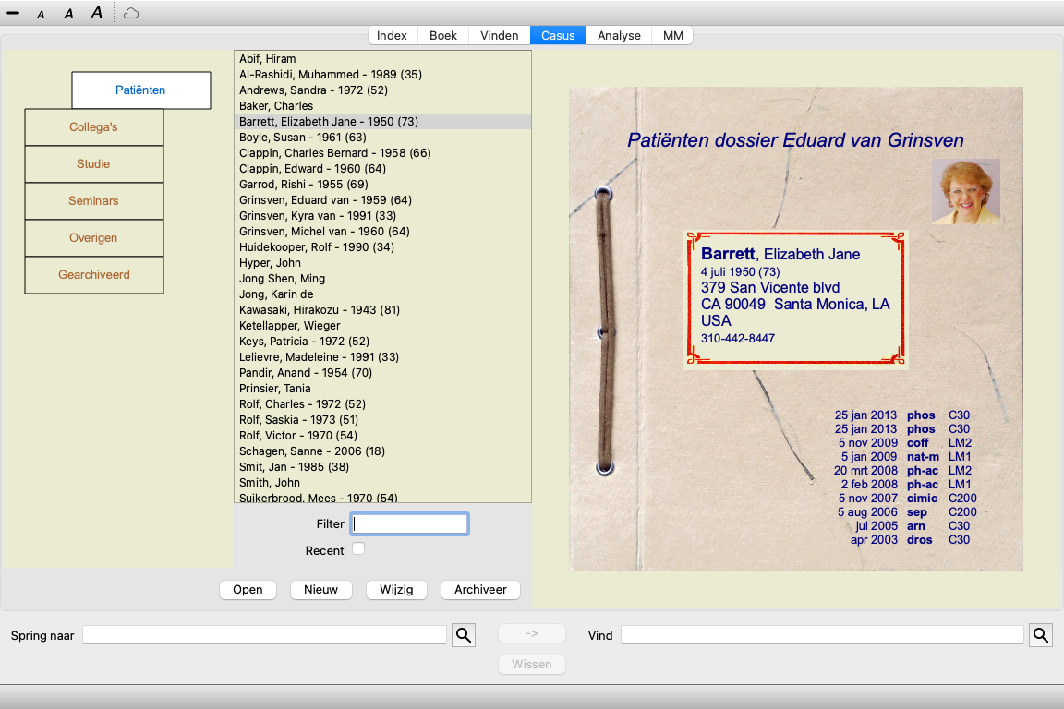Select the smallest text size icon
This screenshot has height=709, width=1064.
pyautogui.click(x=41, y=14)
